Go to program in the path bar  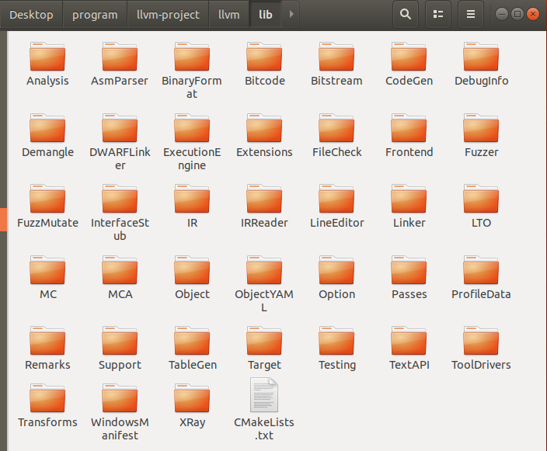[x=95, y=14]
